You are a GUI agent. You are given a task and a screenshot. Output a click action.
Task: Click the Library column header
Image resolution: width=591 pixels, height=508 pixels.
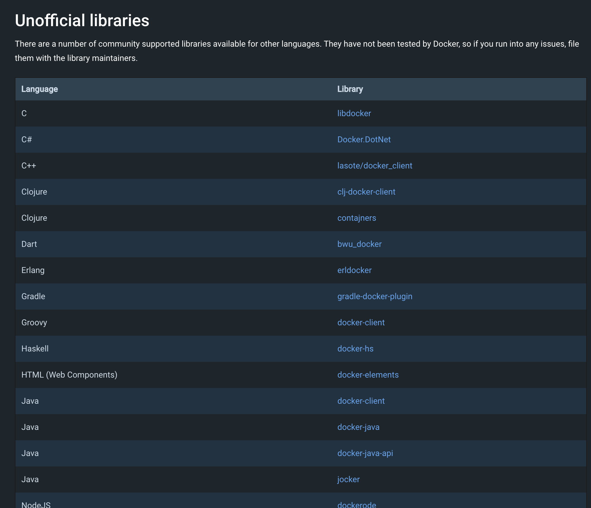[350, 89]
